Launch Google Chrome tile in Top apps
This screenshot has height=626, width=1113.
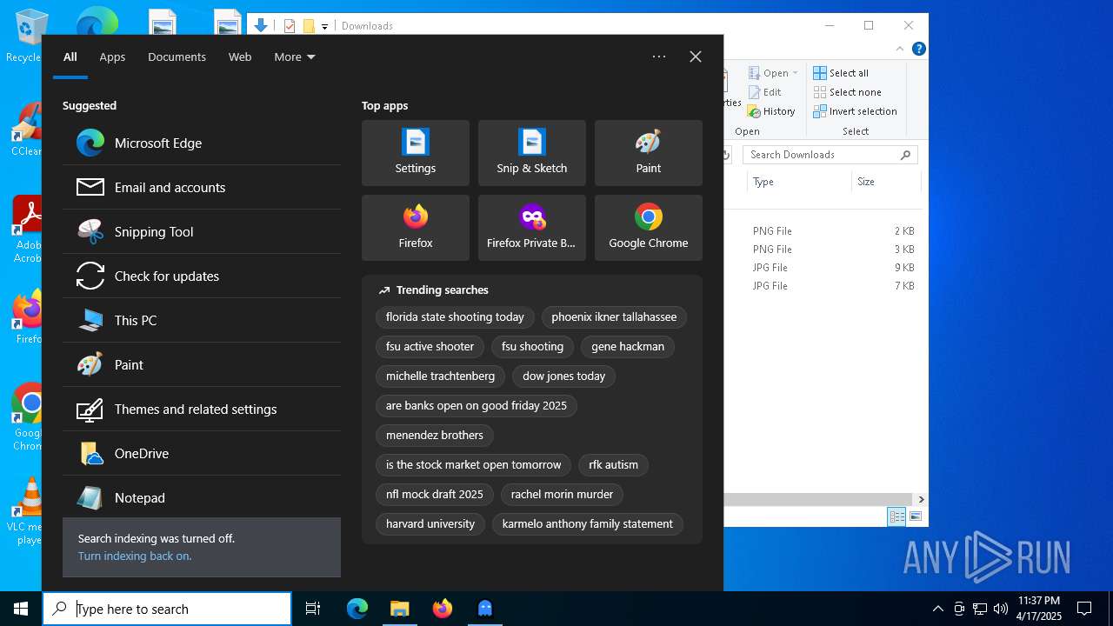(649, 228)
